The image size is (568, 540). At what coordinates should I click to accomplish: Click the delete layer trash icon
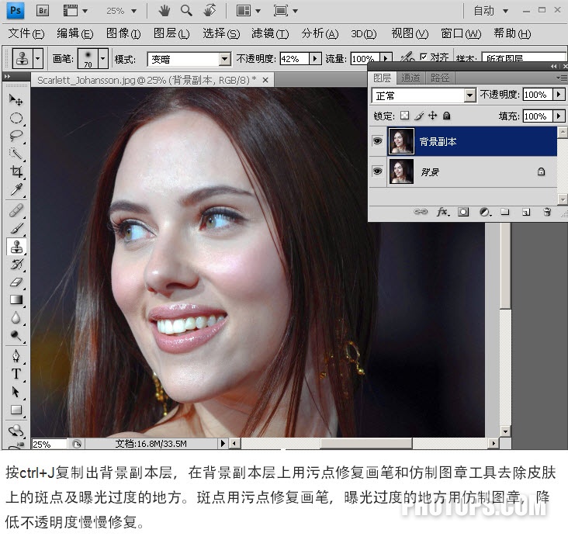coord(547,212)
